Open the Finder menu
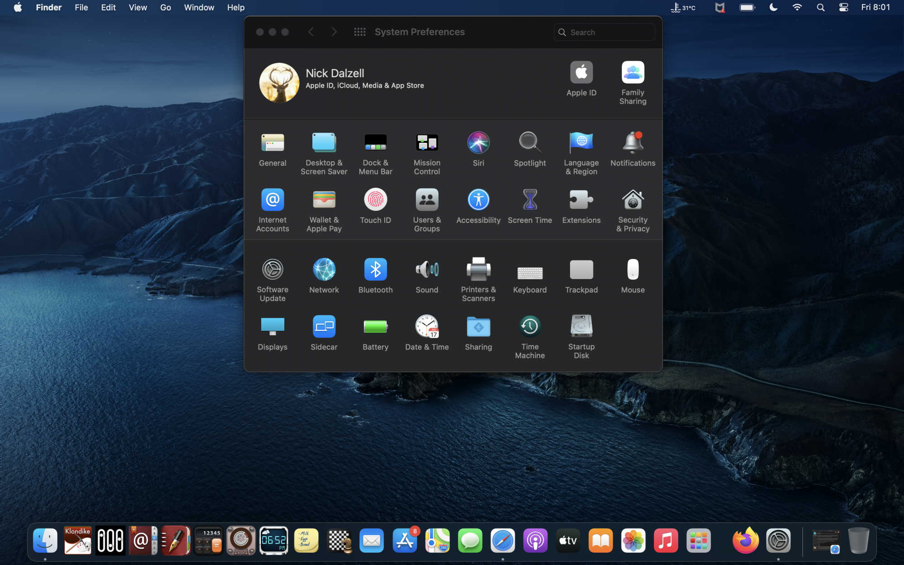Viewport: 904px width, 565px height. [49, 7]
